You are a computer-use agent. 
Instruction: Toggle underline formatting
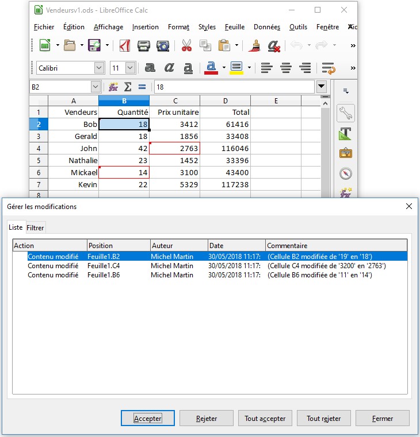coord(188,68)
